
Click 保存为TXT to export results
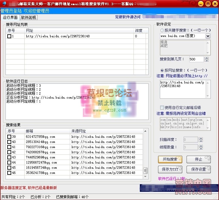[x=170, y=169]
